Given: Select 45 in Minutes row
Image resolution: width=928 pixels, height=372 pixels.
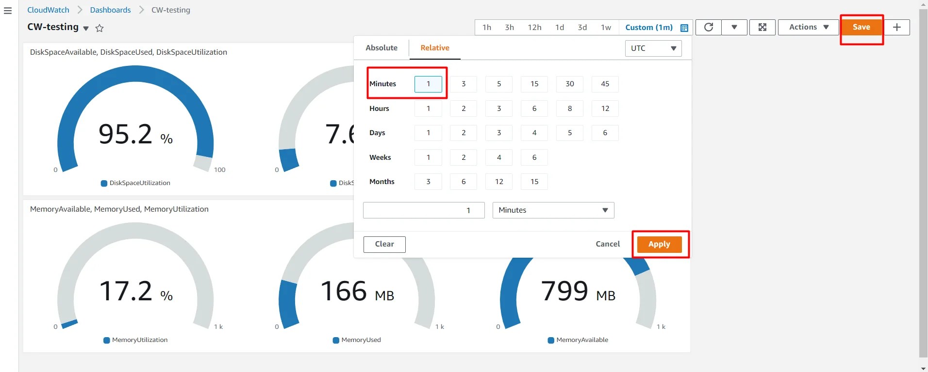Looking at the screenshot, I should click(x=605, y=84).
